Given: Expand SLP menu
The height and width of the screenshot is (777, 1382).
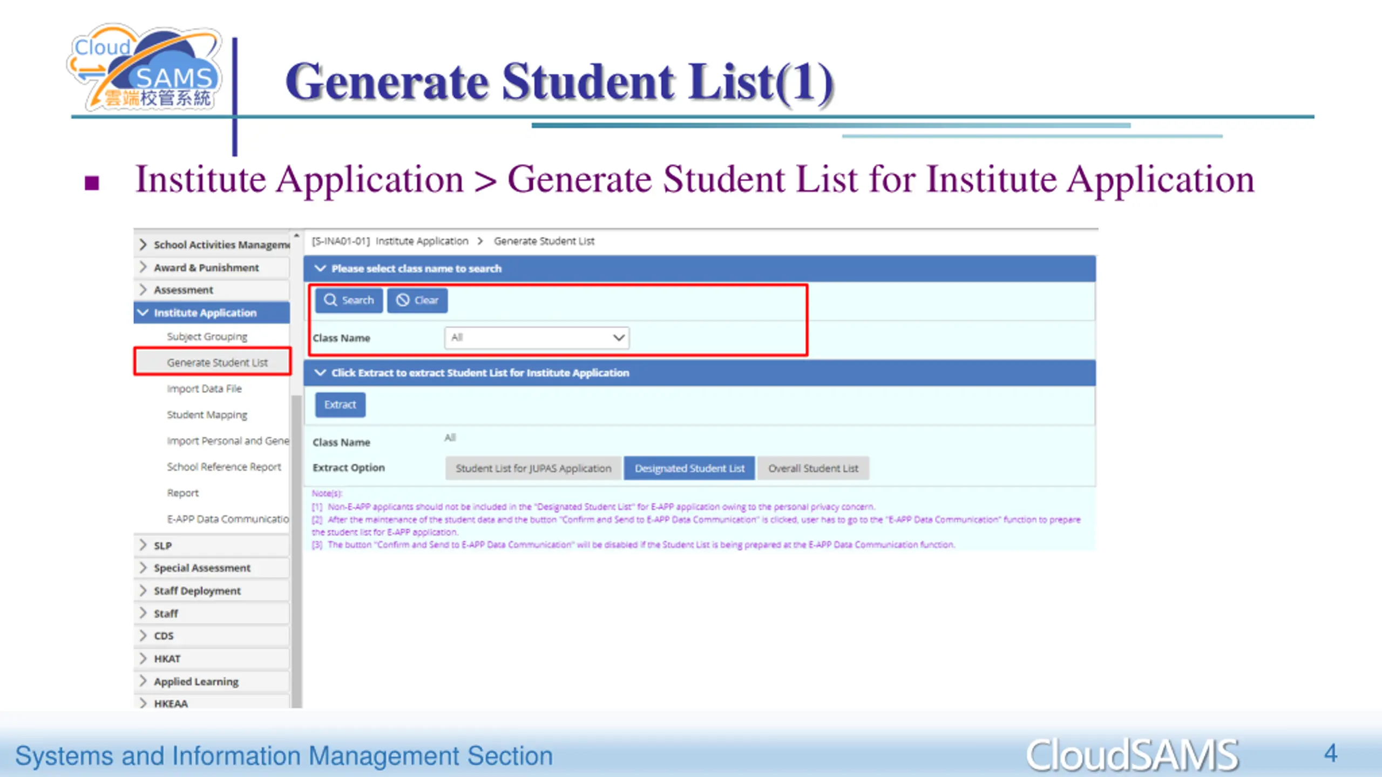Looking at the screenshot, I should 212,546.
